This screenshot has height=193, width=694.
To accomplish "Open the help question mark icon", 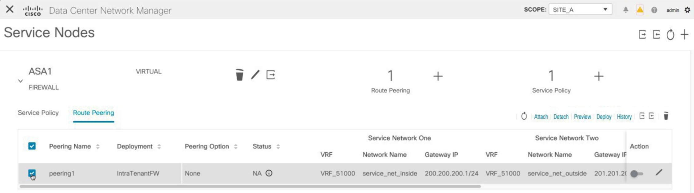I will tap(654, 10).
